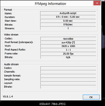Click the empty audio Layout field

pos(68,83)
